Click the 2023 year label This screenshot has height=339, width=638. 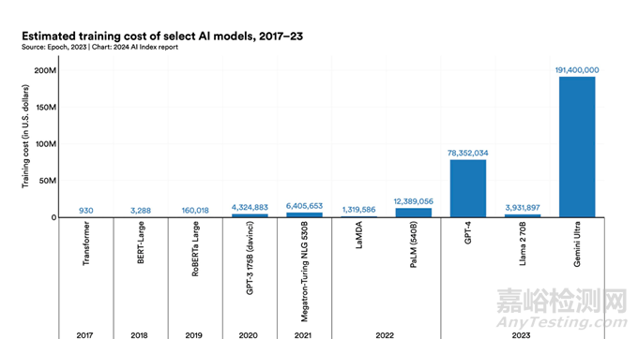522,335
